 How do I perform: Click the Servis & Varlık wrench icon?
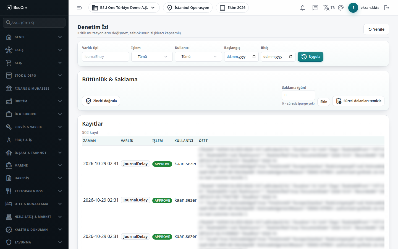(x=9, y=127)
